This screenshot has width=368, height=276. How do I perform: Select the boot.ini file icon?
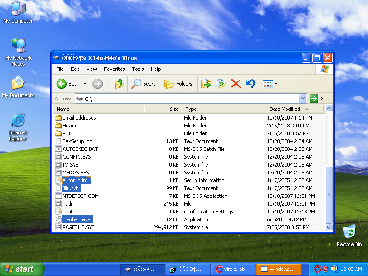click(x=58, y=212)
